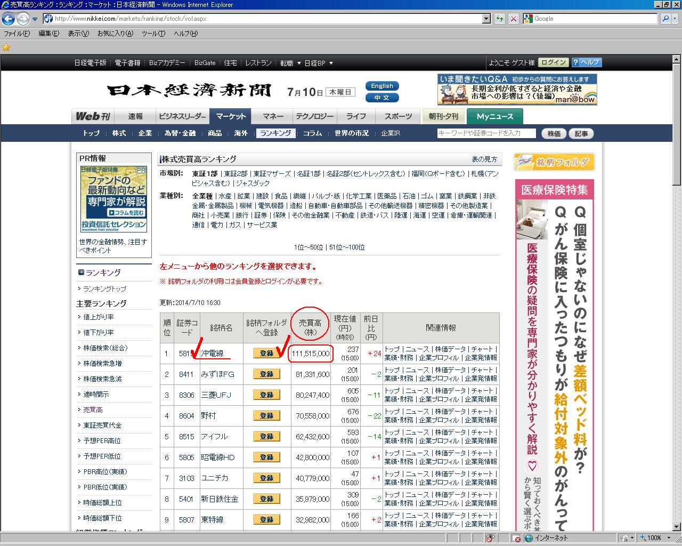
Task: Click 登録 button for みずほFG
Action: tap(266, 374)
